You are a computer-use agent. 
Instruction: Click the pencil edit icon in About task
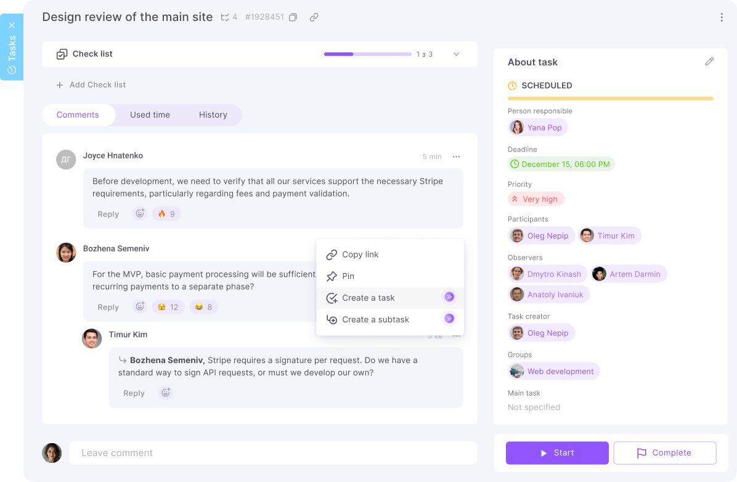coord(709,62)
